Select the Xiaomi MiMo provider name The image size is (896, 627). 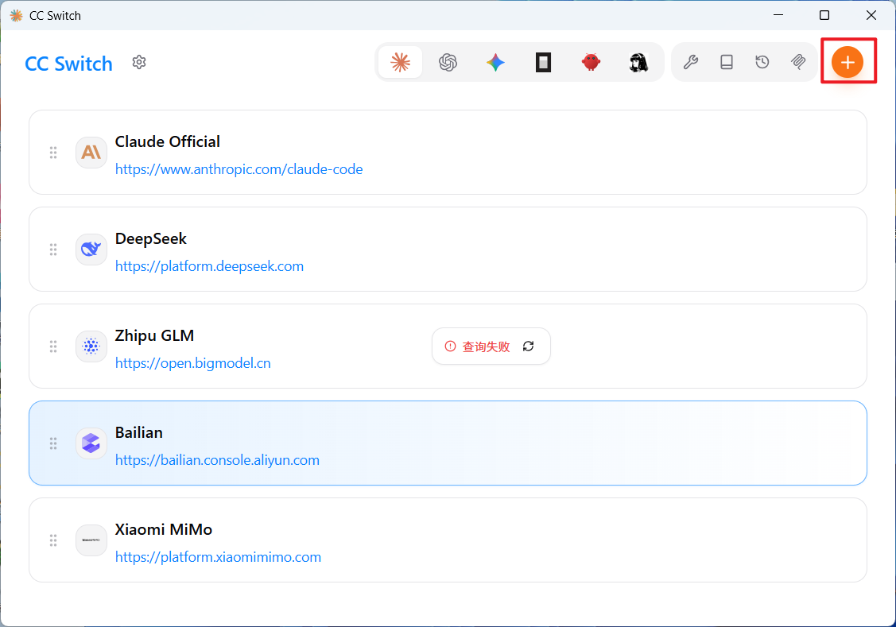[164, 529]
